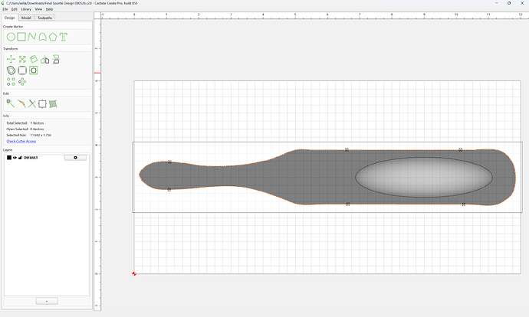Select the Polyline vector tool
The height and width of the screenshot is (317, 529).
[x=31, y=37]
